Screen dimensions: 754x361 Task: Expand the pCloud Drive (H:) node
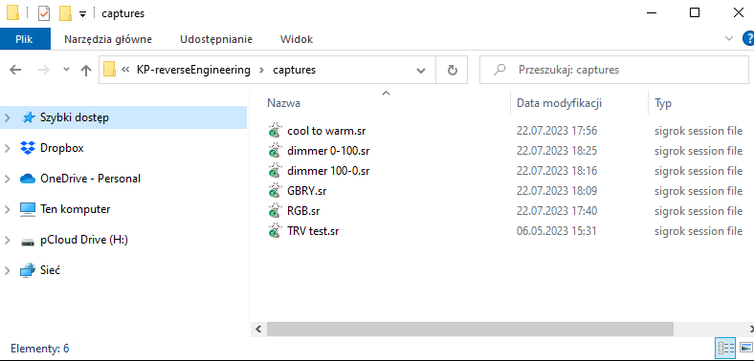pyautogui.click(x=8, y=240)
